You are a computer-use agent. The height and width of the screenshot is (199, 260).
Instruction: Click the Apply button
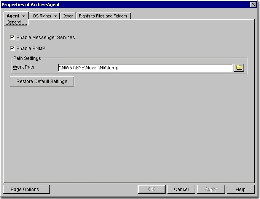pyautogui.click(x=211, y=189)
